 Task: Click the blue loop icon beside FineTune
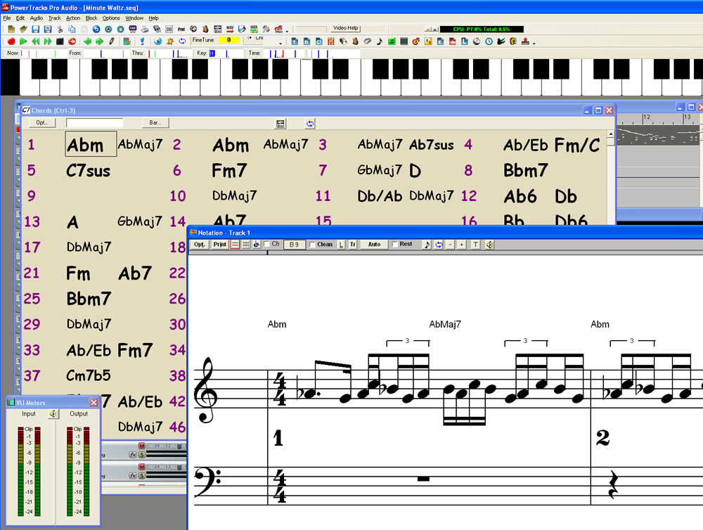[x=182, y=41]
